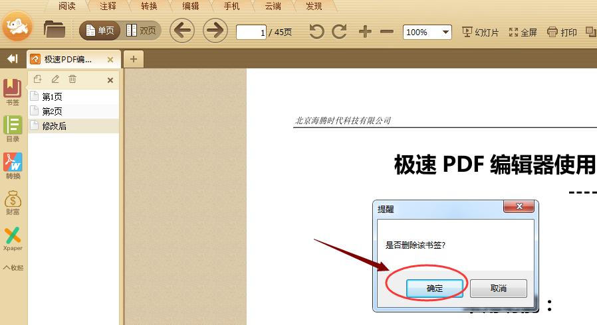Rotate page counterclockwise
The height and width of the screenshot is (325, 597).
316,32
